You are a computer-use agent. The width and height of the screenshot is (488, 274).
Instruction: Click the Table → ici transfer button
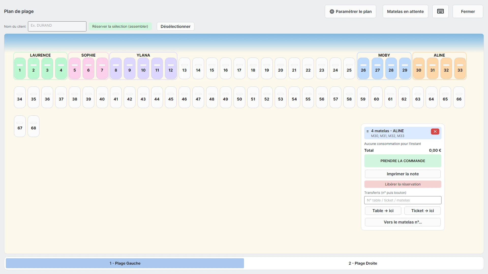[383, 211]
